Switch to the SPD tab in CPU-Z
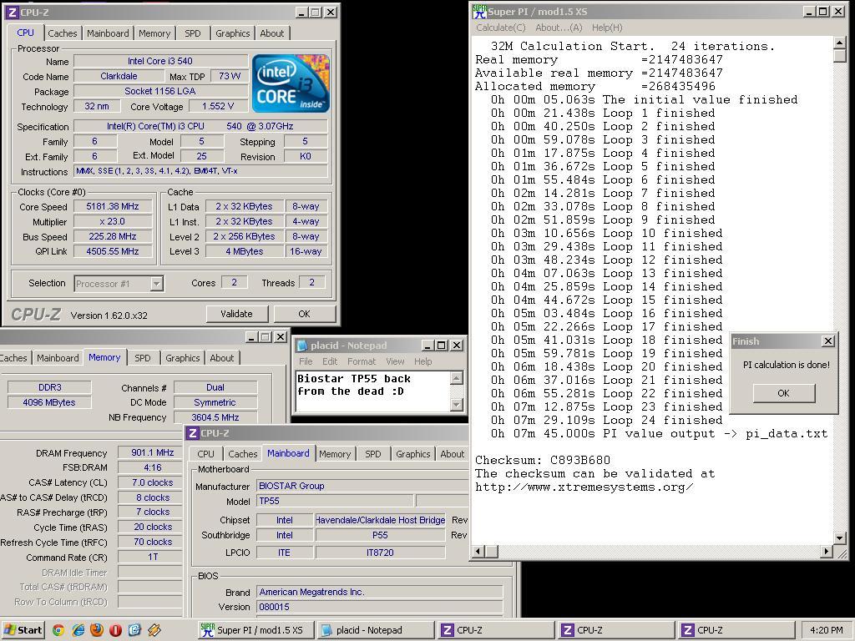Viewport: 855px width, 641px height. point(192,33)
